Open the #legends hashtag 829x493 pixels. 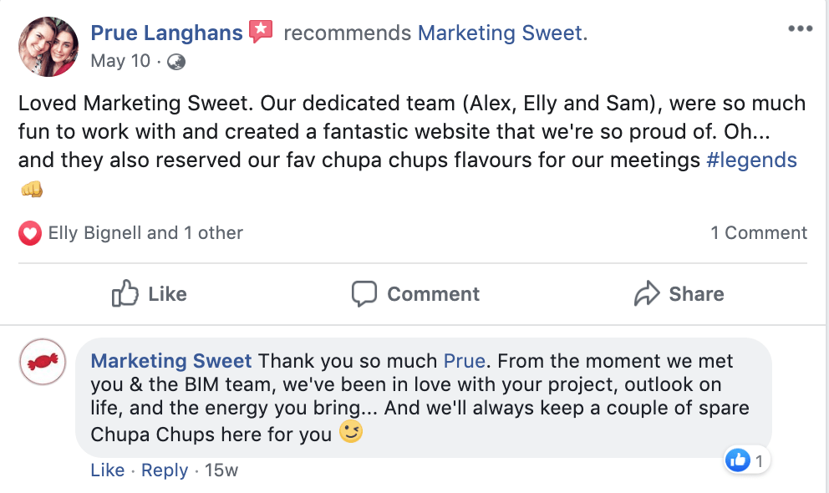(751, 160)
